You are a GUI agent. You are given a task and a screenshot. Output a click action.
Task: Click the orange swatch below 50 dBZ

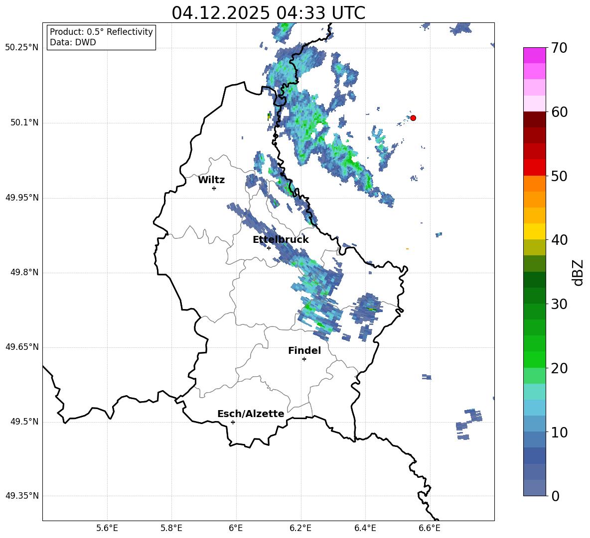535,184
